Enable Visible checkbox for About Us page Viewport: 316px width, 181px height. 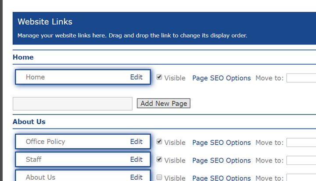click(x=159, y=177)
